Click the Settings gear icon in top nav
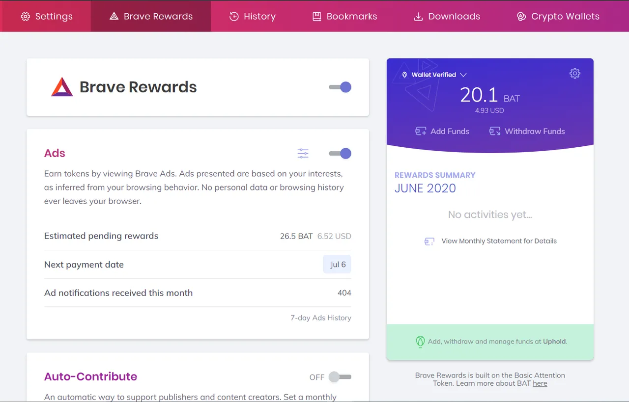The width and height of the screenshot is (629, 402). coord(26,17)
